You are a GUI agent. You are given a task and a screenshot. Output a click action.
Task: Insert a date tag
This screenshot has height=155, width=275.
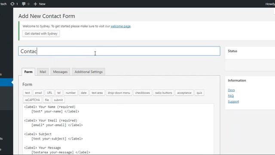tap(84, 93)
